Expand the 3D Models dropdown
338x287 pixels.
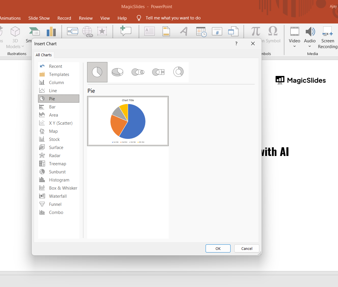pos(23,46)
